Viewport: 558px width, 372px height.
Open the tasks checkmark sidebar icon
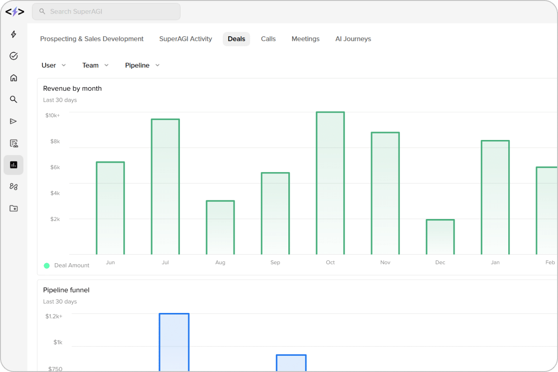tap(13, 56)
